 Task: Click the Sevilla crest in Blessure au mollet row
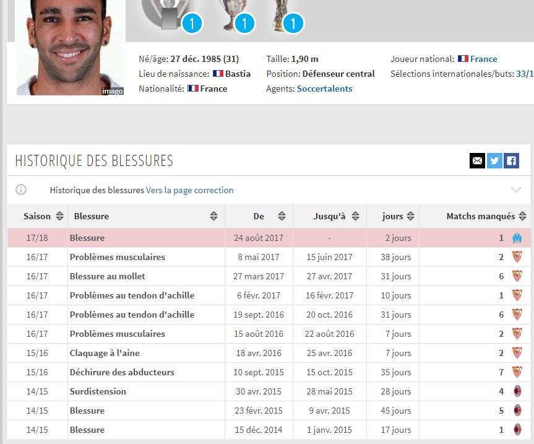pyautogui.click(x=517, y=276)
